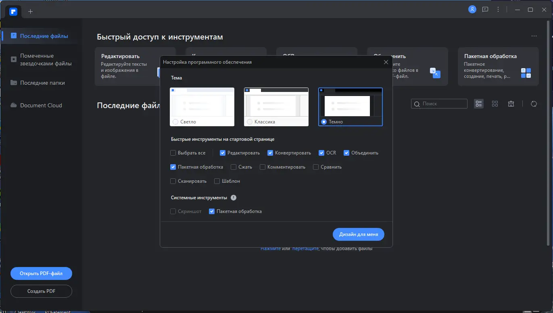Enable the Сканировать checkbox

coord(173,181)
